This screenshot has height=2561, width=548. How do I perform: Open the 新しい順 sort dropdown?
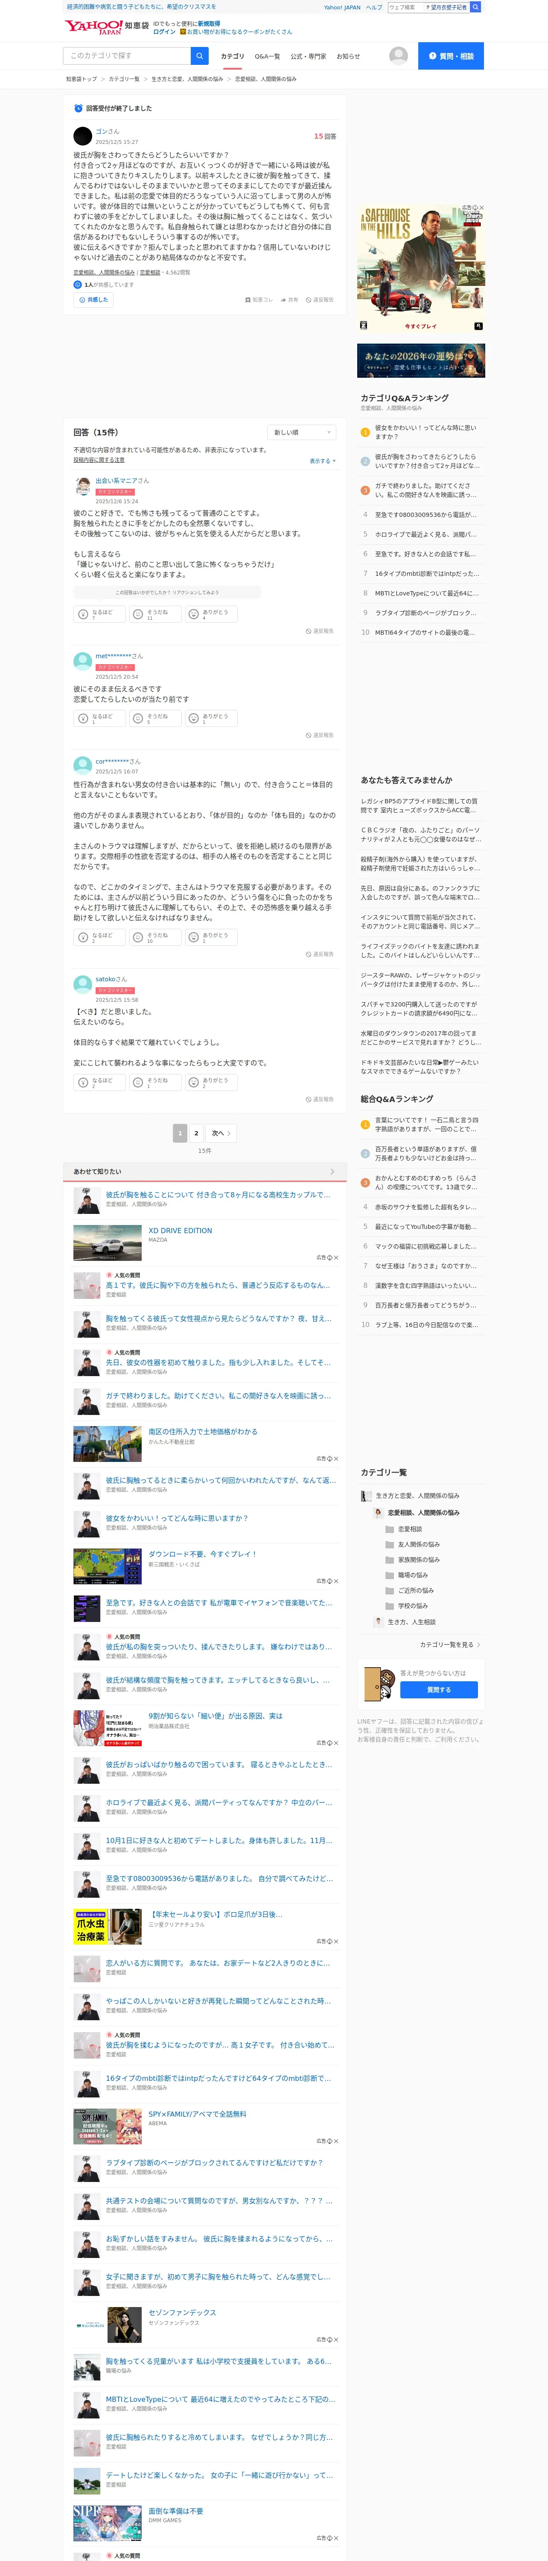301,432
